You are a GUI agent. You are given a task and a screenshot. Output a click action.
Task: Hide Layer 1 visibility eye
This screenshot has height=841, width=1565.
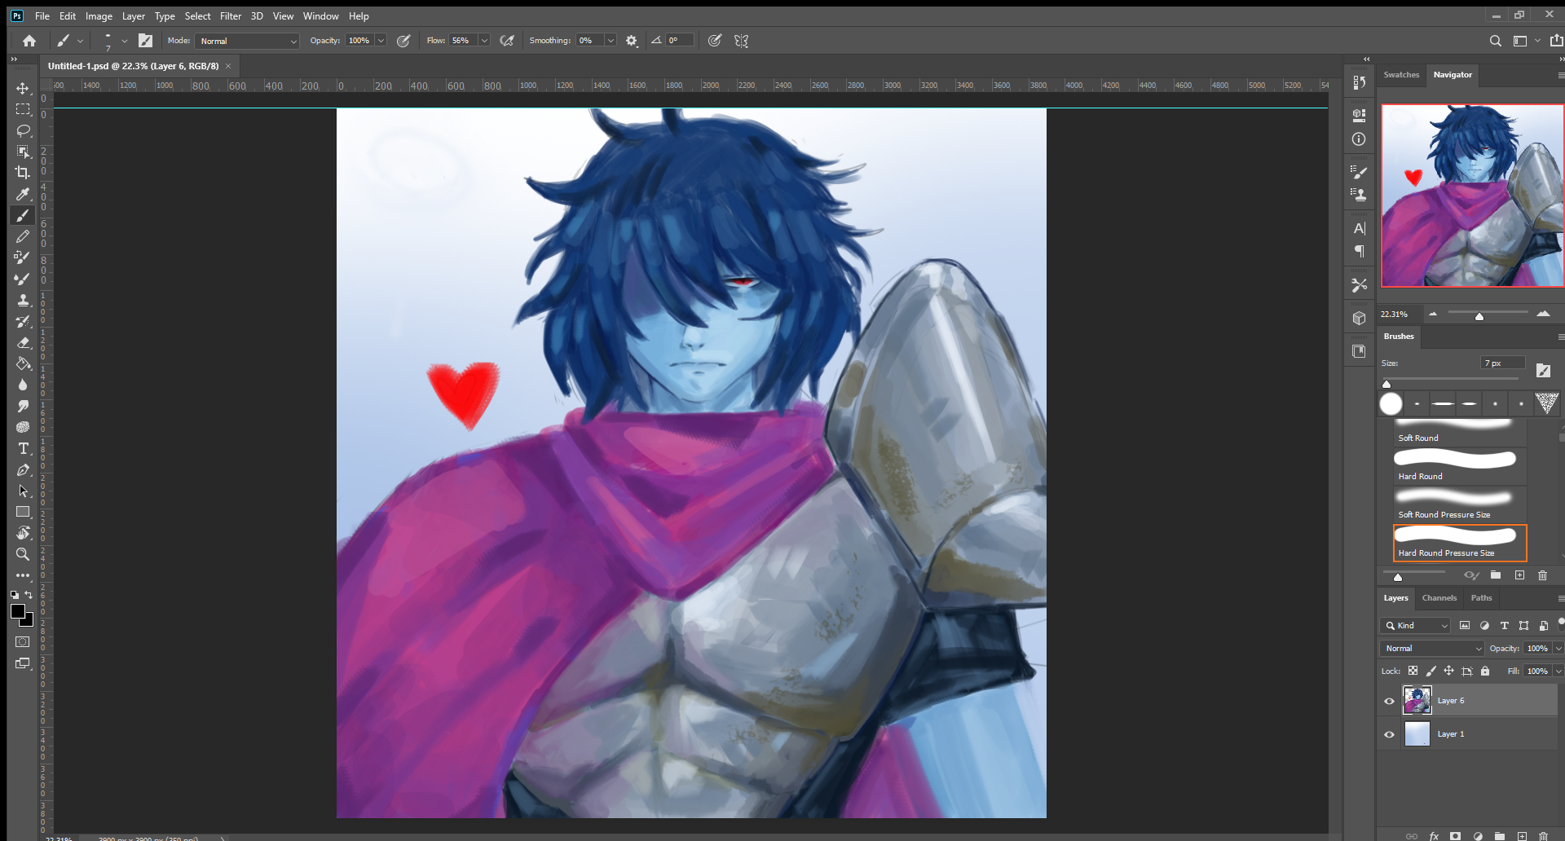point(1390,734)
